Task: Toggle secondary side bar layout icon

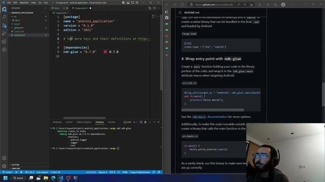Action: [133, 3]
